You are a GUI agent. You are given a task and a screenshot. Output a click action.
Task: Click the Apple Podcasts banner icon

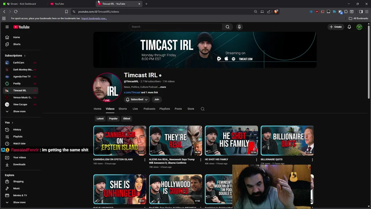click(x=226, y=59)
